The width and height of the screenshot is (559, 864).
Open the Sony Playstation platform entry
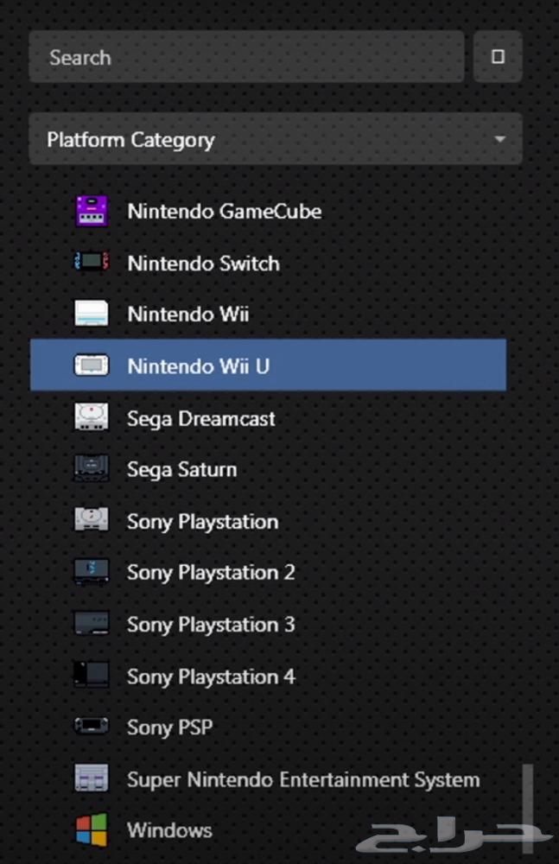[202, 521]
